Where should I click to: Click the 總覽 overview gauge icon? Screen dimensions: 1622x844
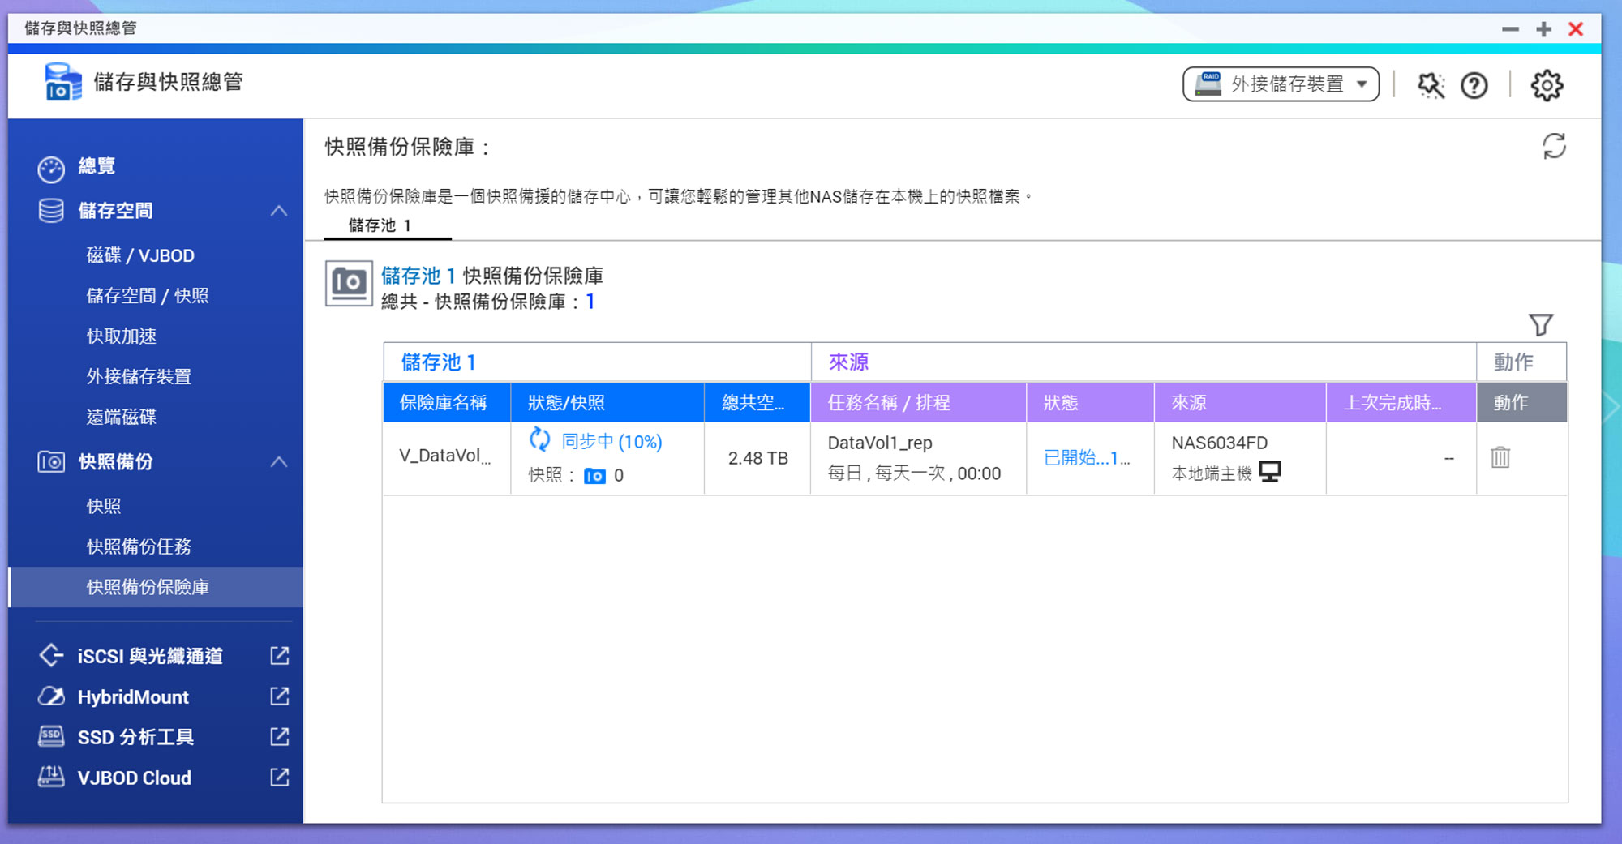coord(50,168)
